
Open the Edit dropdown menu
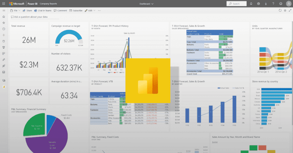point(90,11)
